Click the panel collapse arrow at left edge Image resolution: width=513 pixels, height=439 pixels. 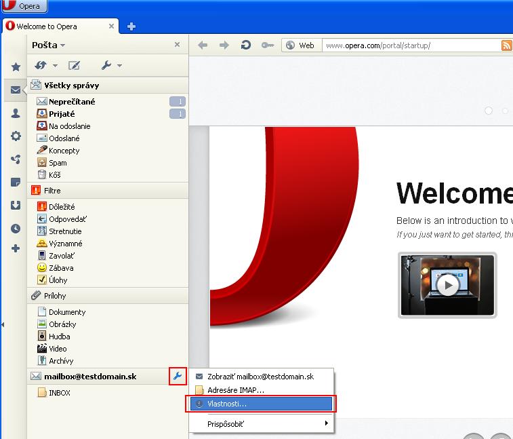pos(2,324)
